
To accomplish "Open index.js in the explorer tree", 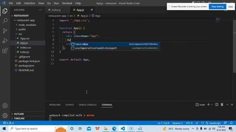I will 28,52.
